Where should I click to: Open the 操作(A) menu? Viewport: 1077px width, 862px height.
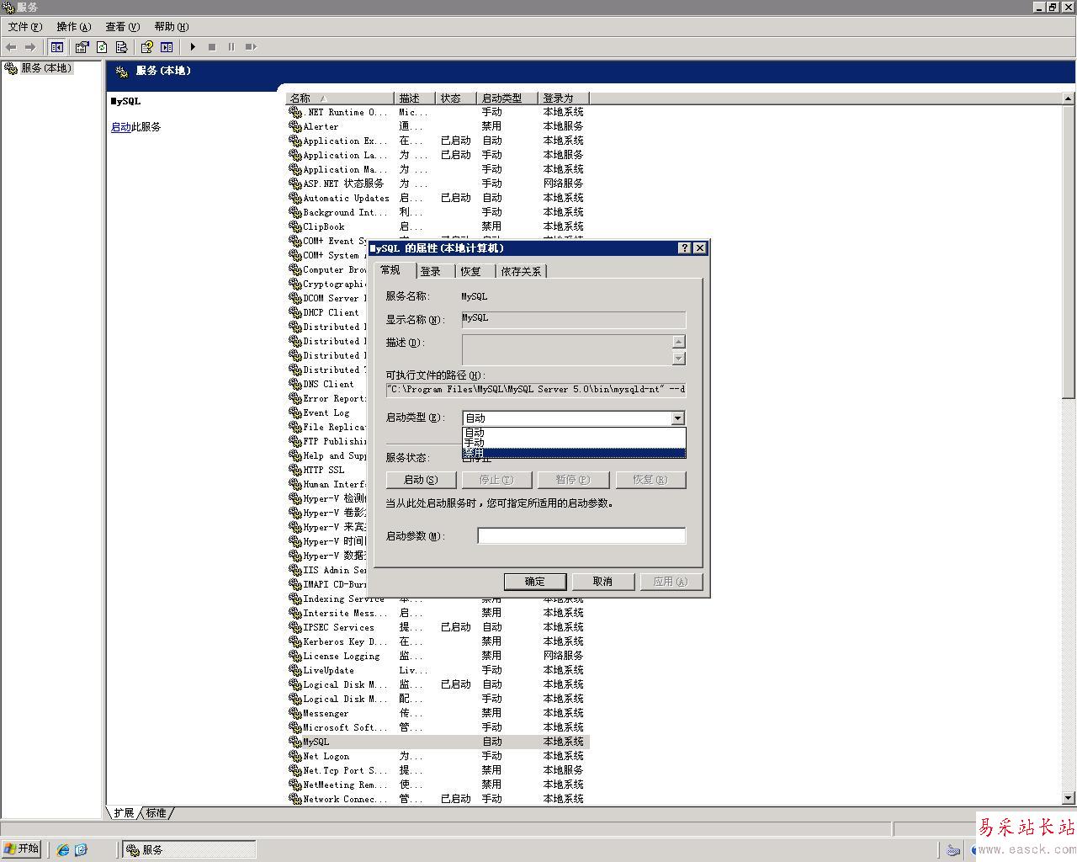[73, 27]
